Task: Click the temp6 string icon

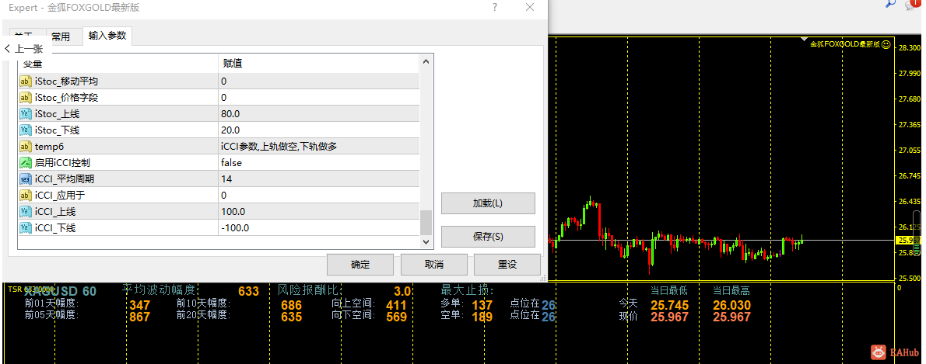Action: [x=26, y=146]
